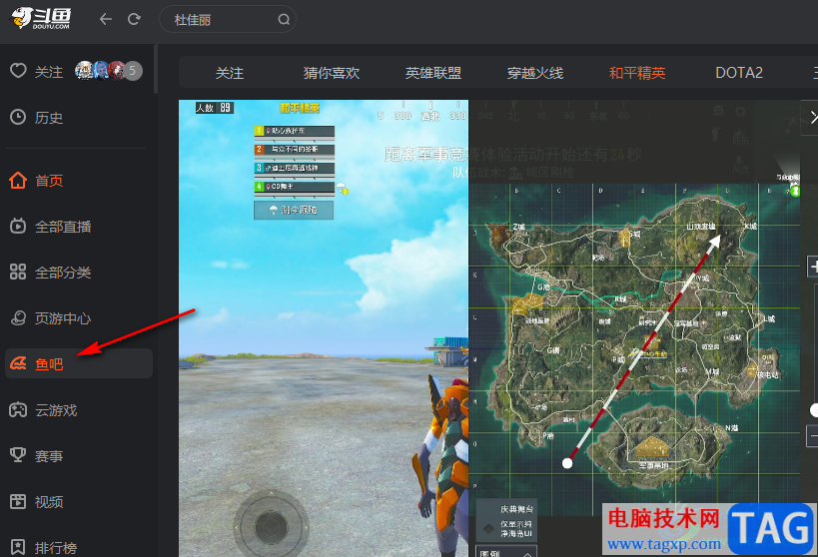Open 关注 in the sidebar
This screenshot has height=557, width=818.
[49, 72]
